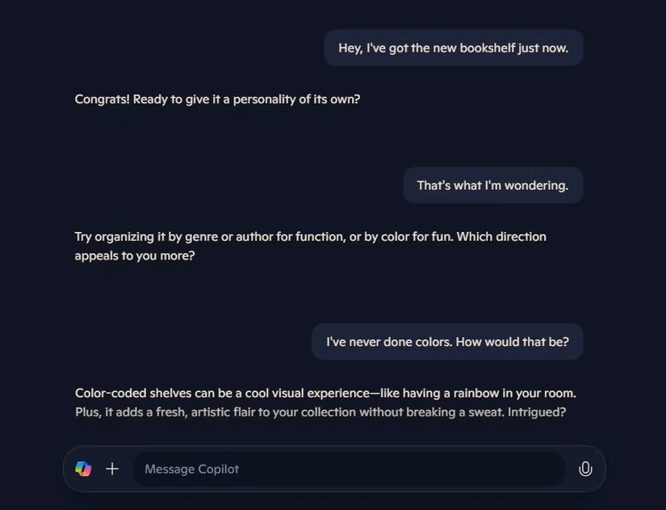Select the message That's what I'm wondering
Image resolution: width=666 pixels, height=510 pixels.
click(492, 185)
